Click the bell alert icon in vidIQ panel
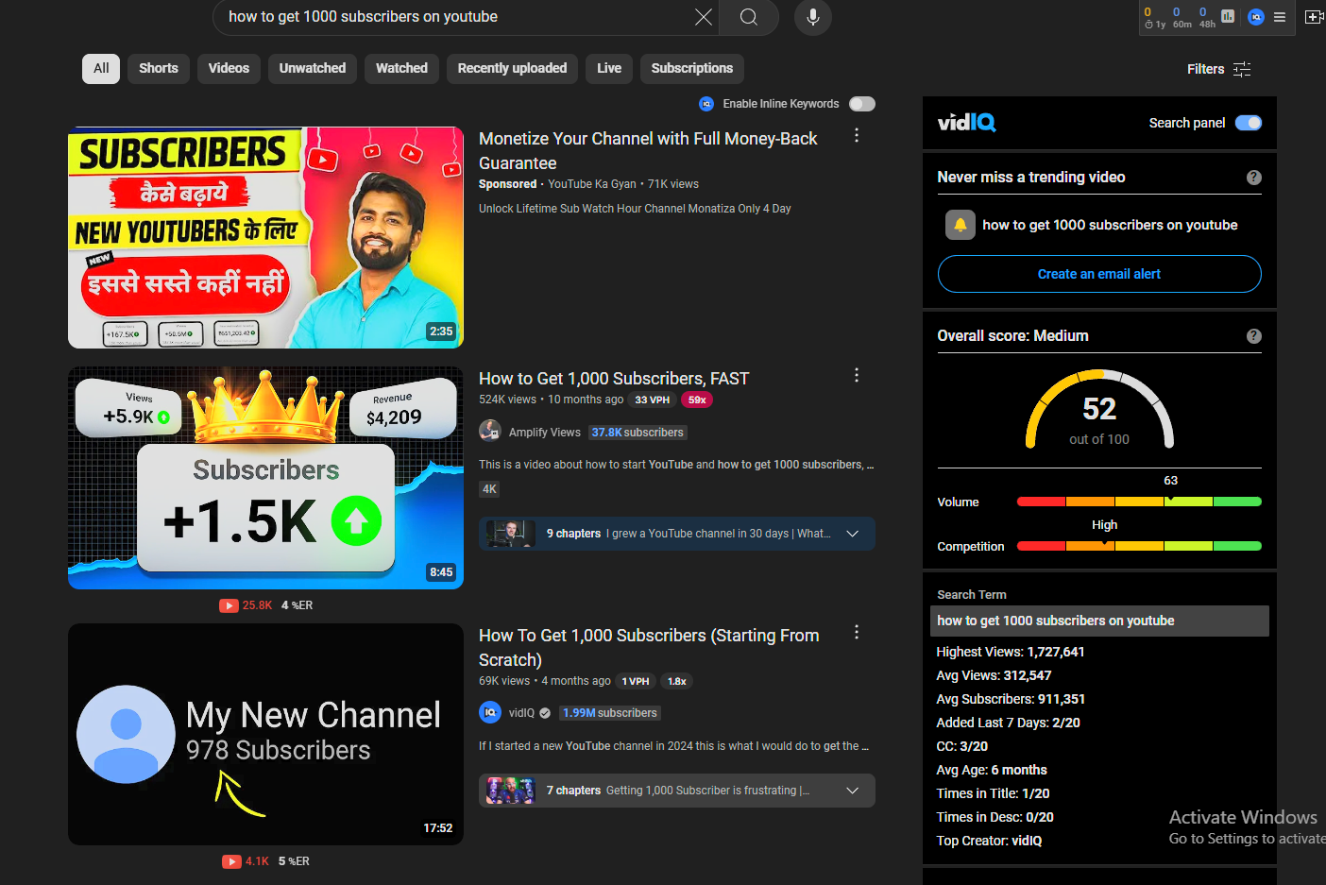Image resolution: width=1326 pixels, height=885 pixels. 960,225
